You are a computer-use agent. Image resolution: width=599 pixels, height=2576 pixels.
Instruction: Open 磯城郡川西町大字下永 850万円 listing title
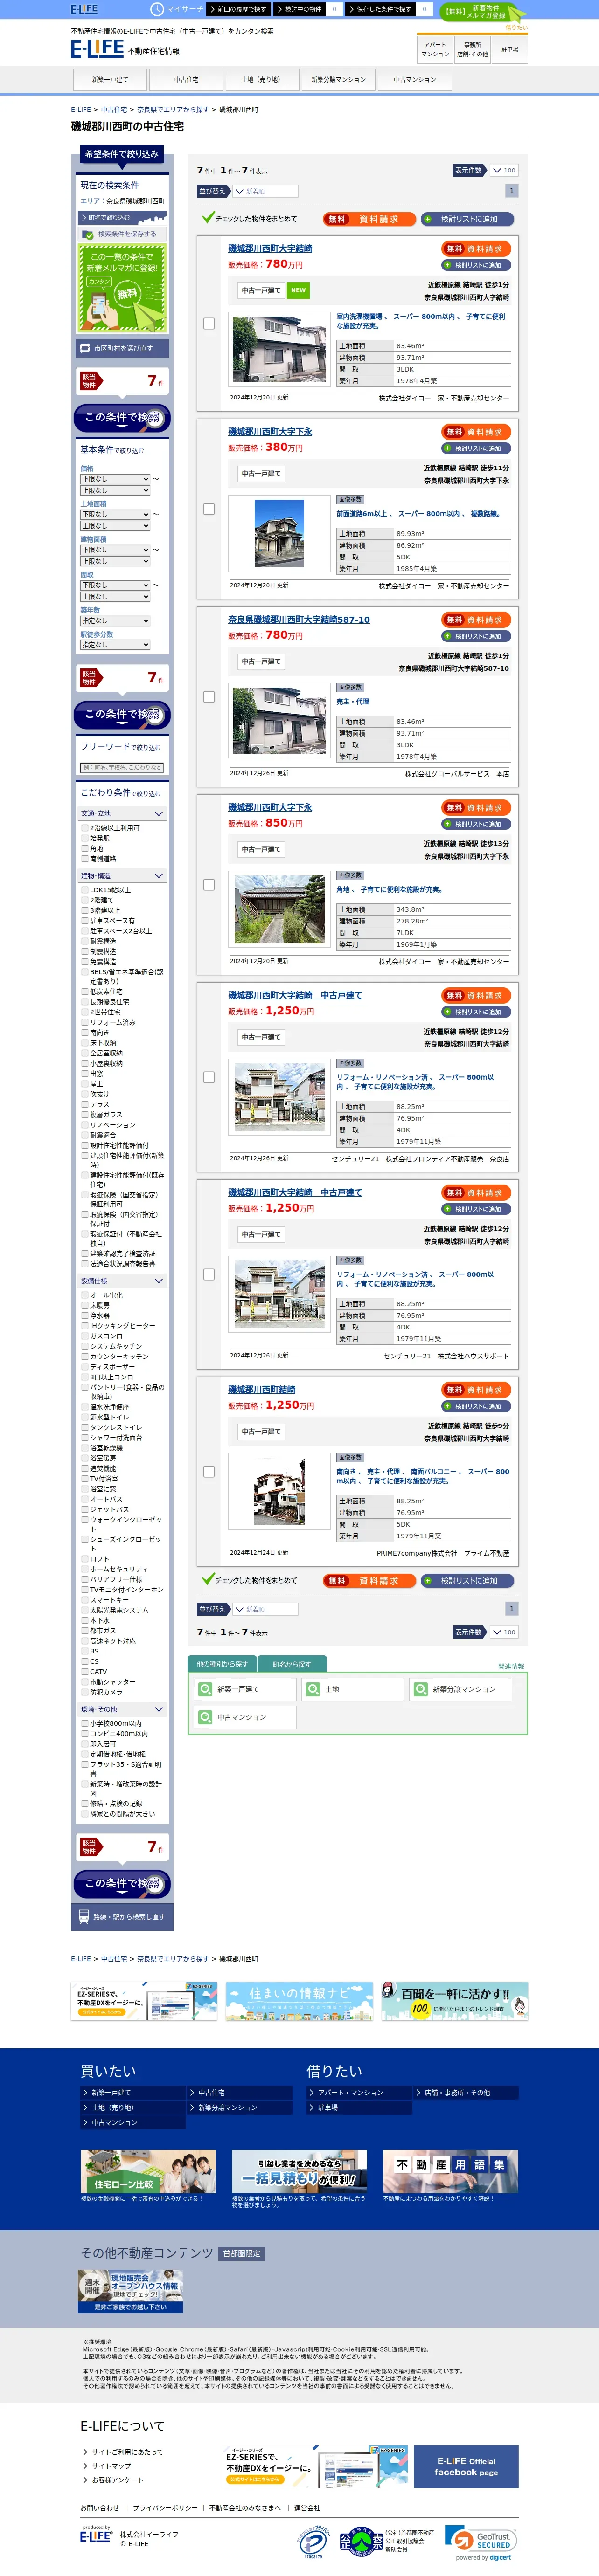(270, 807)
